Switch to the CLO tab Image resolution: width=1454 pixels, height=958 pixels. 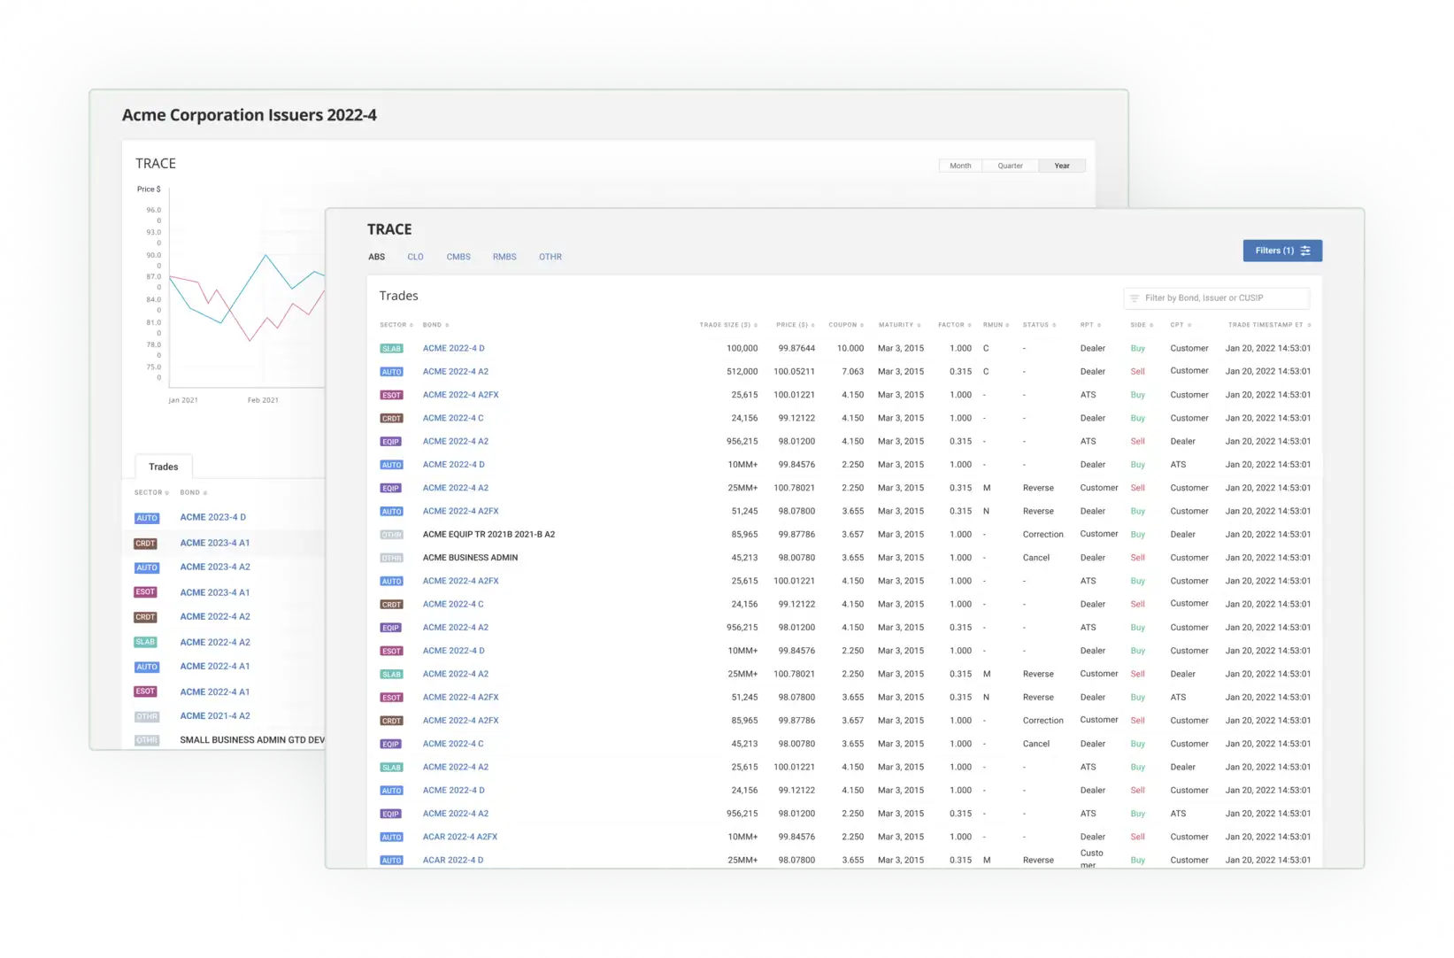pos(415,257)
